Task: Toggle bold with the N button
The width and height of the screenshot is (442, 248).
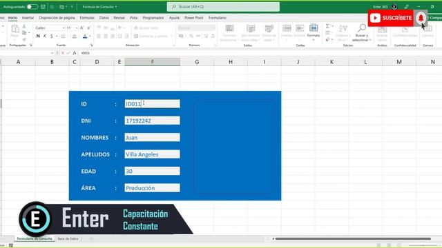Action: (x=38, y=36)
